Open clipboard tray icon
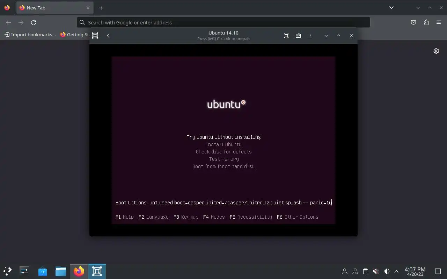447x279 pixels. click(366, 271)
